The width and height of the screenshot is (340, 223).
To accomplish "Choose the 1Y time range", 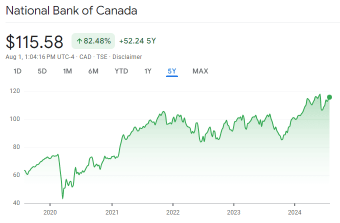I will [147, 71].
